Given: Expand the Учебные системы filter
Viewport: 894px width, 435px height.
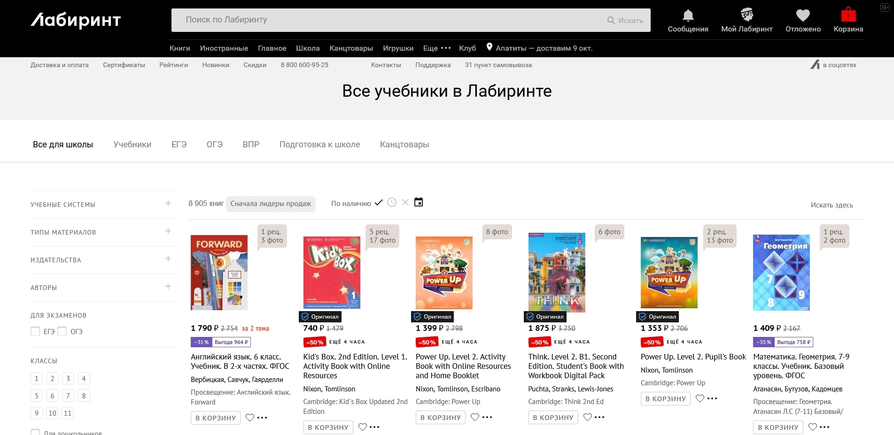Looking at the screenshot, I should pyautogui.click(x=168, y=204).
